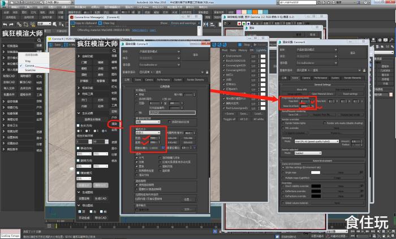Click search icon in left plugin panel

coord(39,40)
